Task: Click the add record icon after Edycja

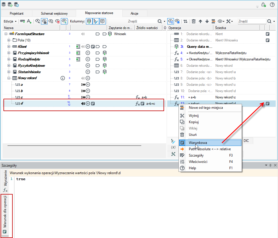Action: point(22,21)
